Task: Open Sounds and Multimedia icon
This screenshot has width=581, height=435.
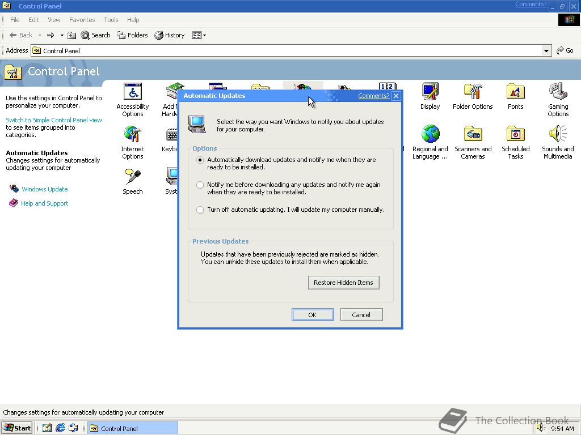Action: coord(558,134)
